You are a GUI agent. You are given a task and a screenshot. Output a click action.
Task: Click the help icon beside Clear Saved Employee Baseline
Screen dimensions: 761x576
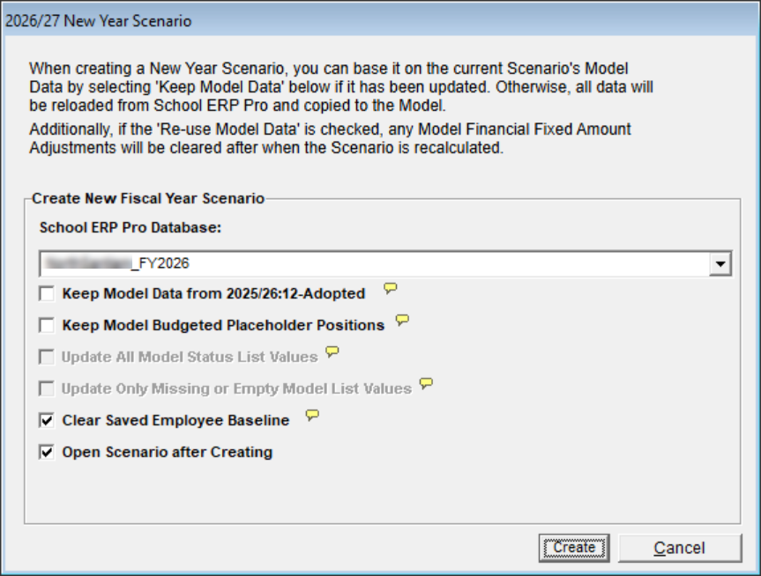(x=312, y=416)
